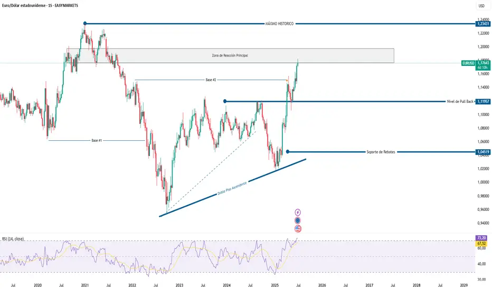492x290 pixels.
Task: Open the US flag economic event icon
Action: (298, 228)
